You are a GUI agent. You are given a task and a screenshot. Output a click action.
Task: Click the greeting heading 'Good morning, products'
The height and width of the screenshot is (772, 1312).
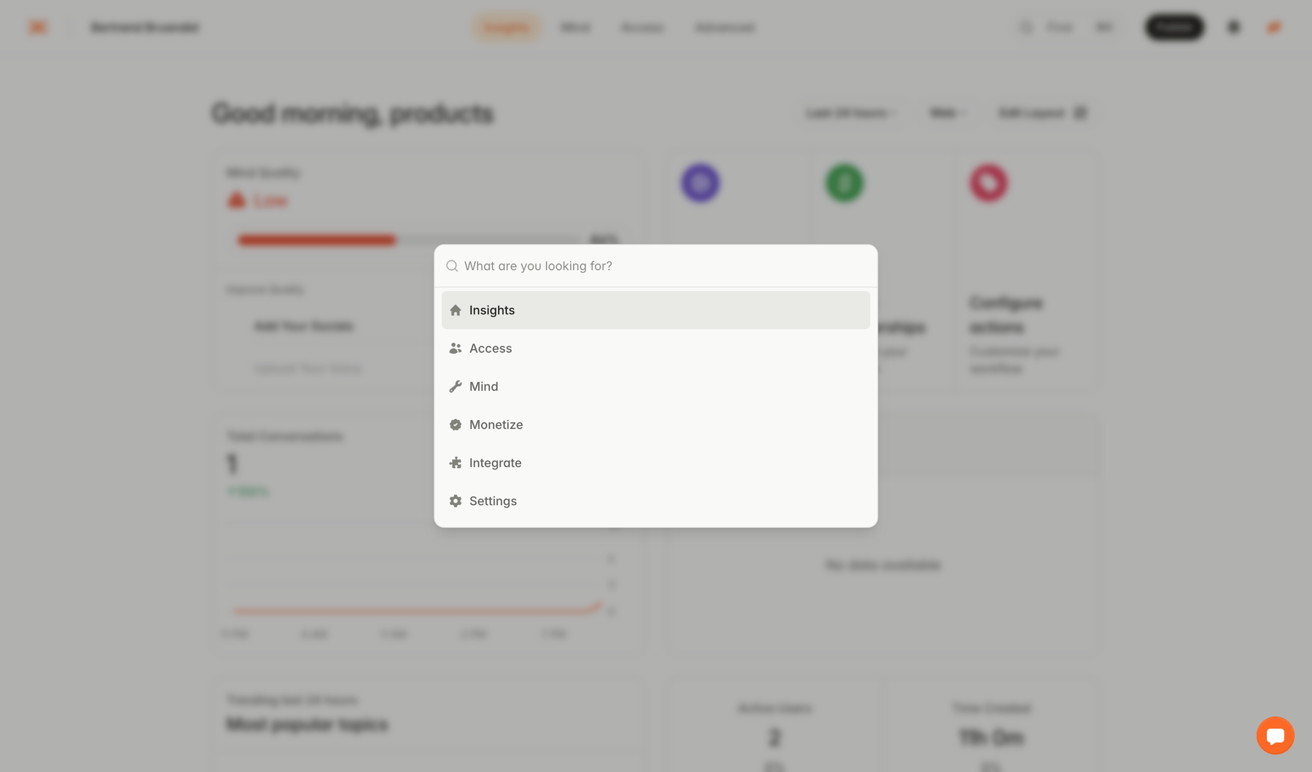click(353, 113)
